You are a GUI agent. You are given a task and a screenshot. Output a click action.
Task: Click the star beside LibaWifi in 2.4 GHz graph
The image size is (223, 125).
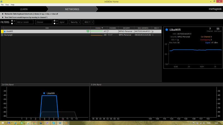pos(44,93)
